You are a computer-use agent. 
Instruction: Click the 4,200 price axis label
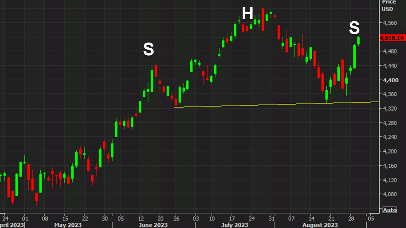coord(390,151)
